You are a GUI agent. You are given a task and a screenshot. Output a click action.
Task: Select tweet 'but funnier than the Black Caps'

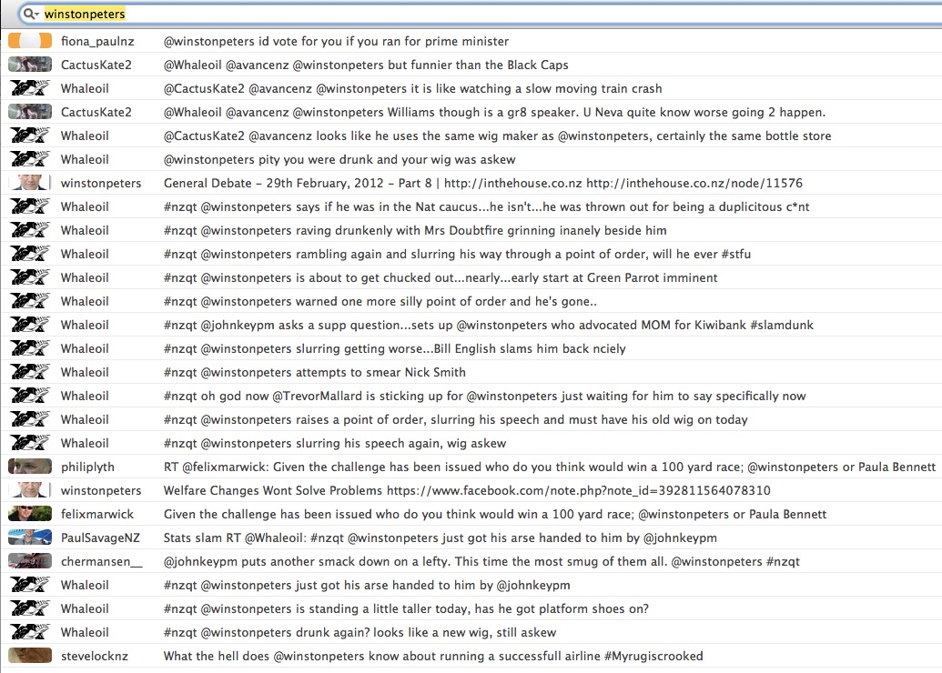point(366,65)
